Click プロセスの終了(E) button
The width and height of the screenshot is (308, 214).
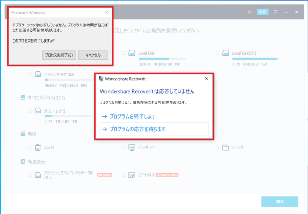(59, 55)
